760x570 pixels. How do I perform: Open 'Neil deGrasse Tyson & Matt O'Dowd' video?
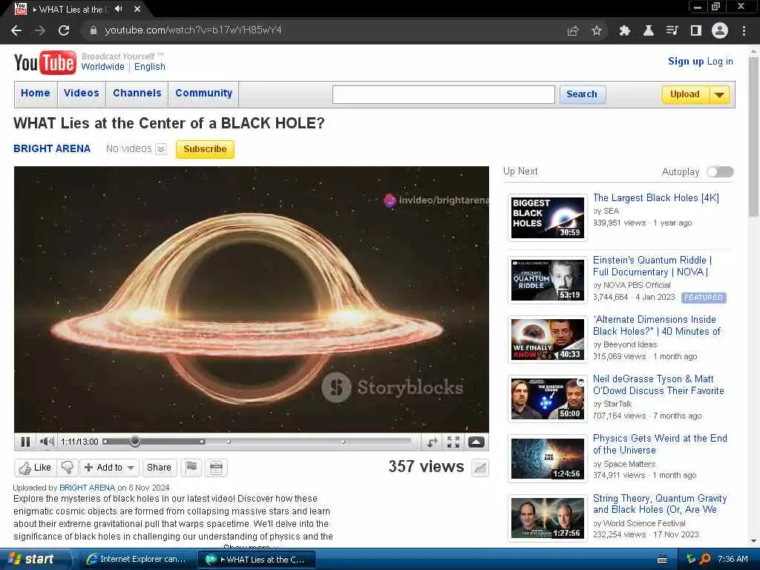click(x=658, y=385)
